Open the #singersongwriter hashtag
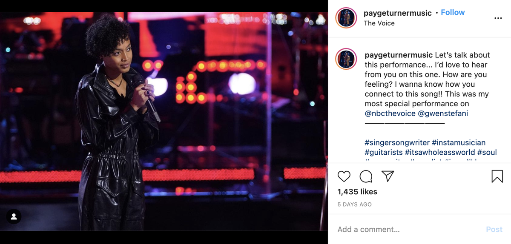511x244 pixels. 397,142
